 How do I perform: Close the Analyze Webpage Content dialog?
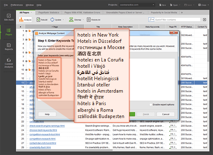173,33
